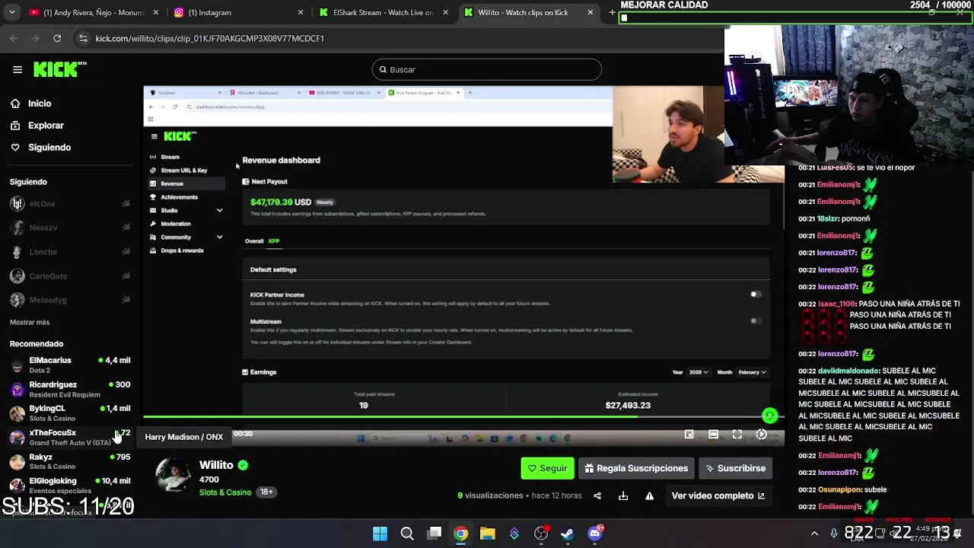
Task: Download the clip
Action: pos(623,495)
